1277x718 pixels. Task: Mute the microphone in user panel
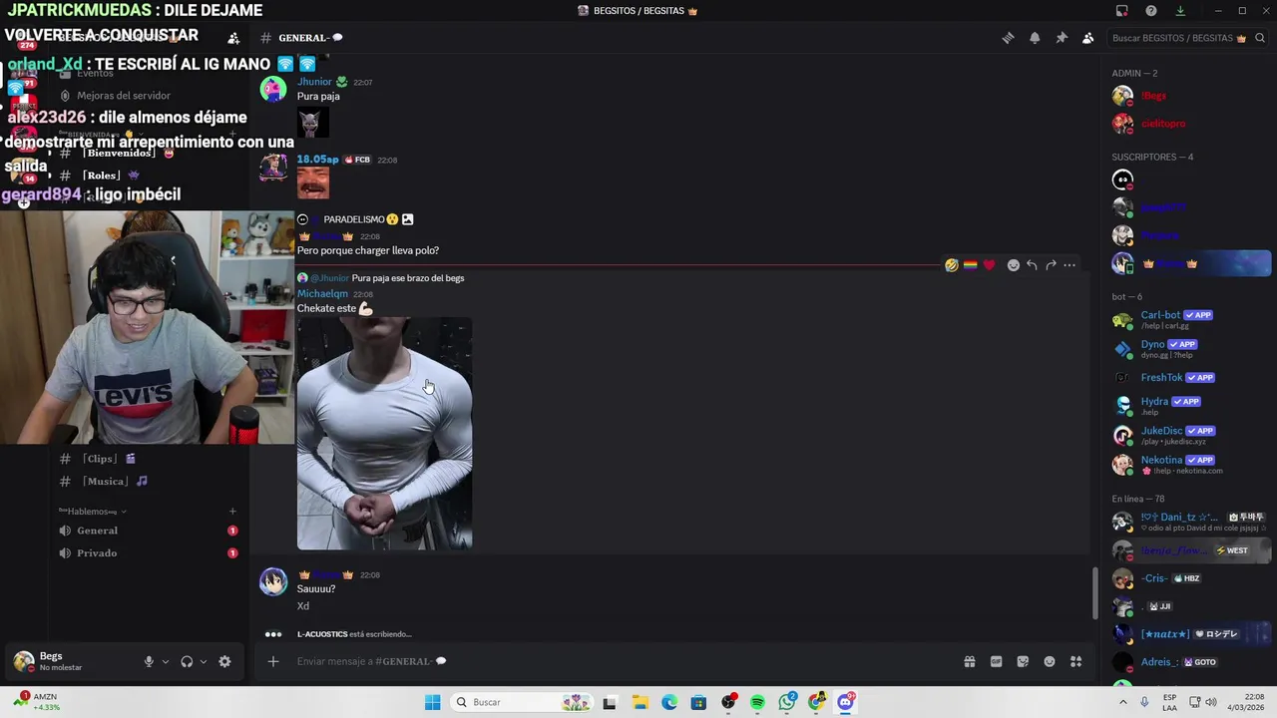[x=149, y=661]
